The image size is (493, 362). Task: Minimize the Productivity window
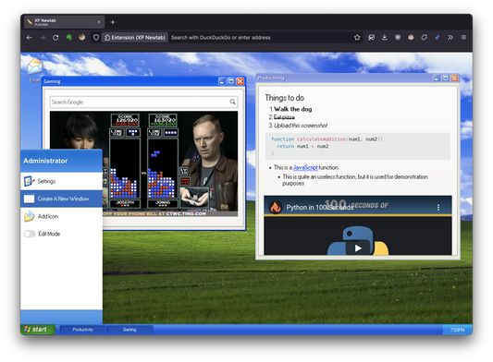coord(437,78)
